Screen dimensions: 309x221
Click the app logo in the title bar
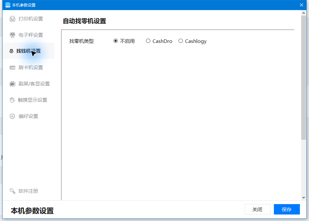(x=8, y=5)
